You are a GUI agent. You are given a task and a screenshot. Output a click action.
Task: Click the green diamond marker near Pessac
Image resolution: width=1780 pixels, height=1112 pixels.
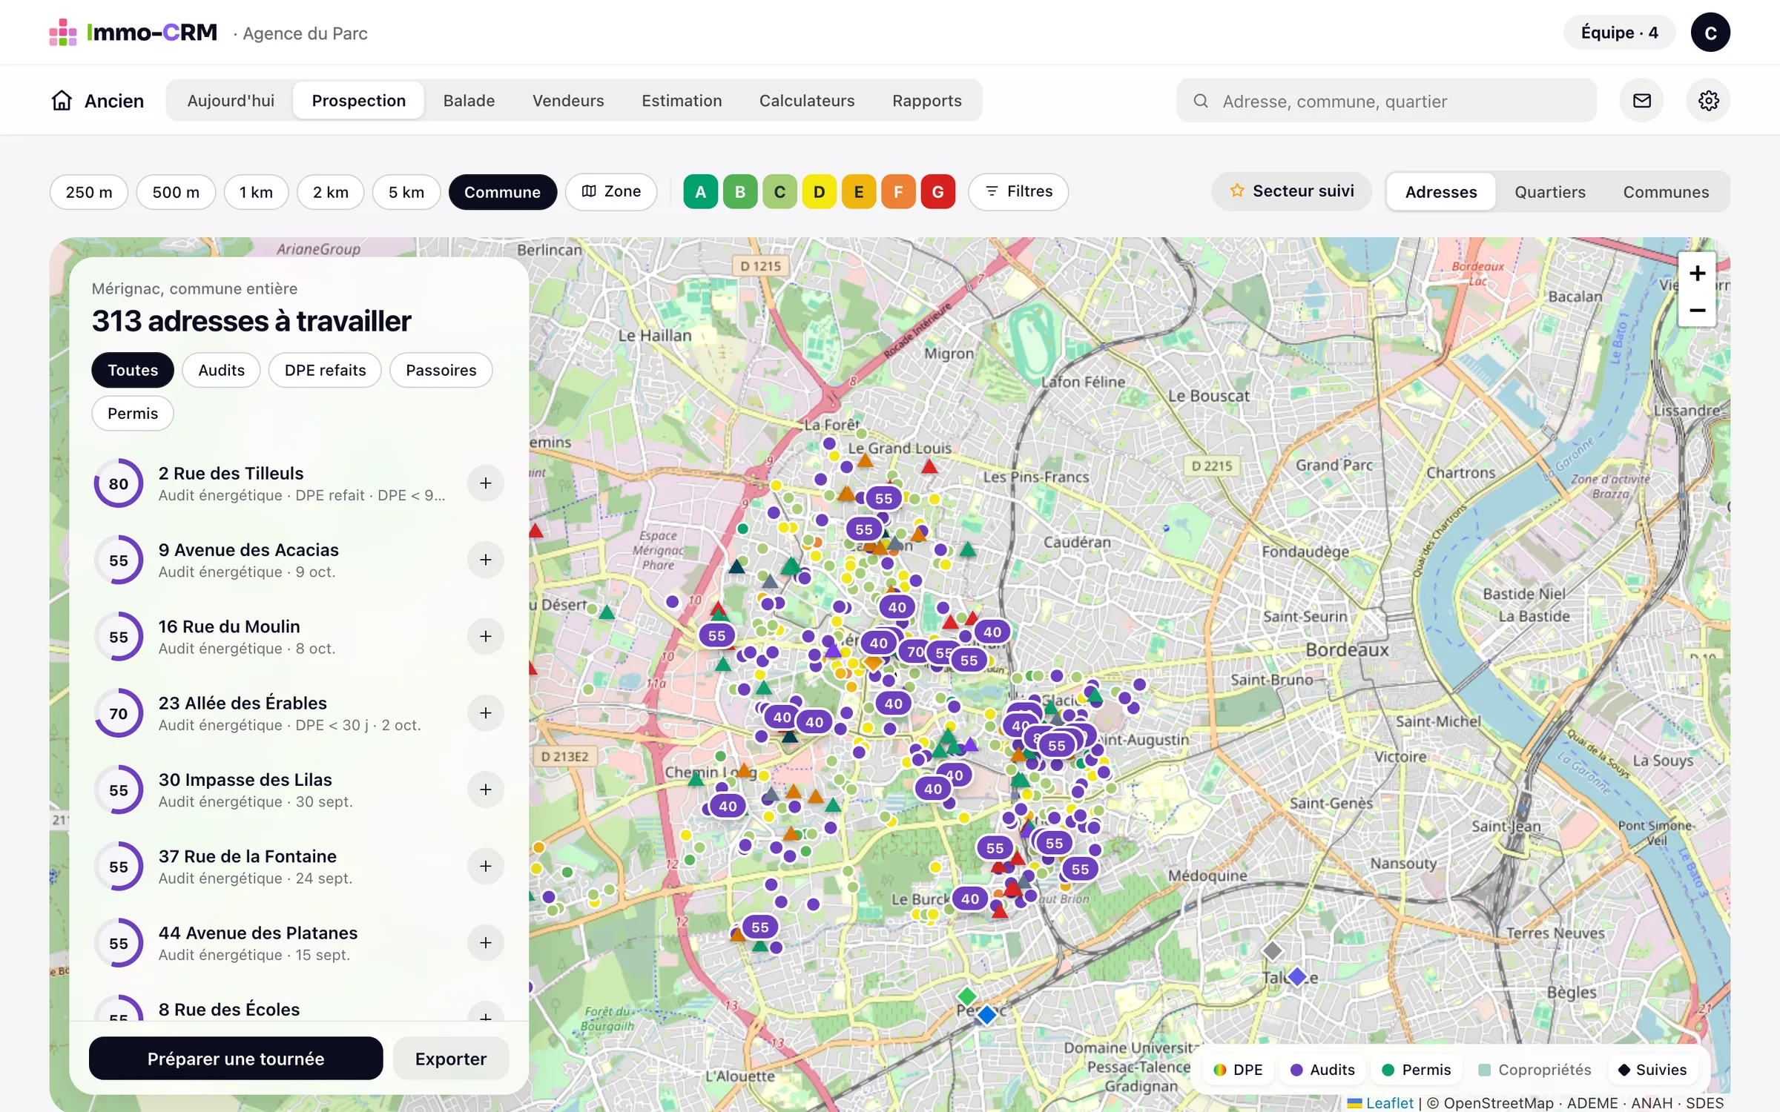[966, 996]
